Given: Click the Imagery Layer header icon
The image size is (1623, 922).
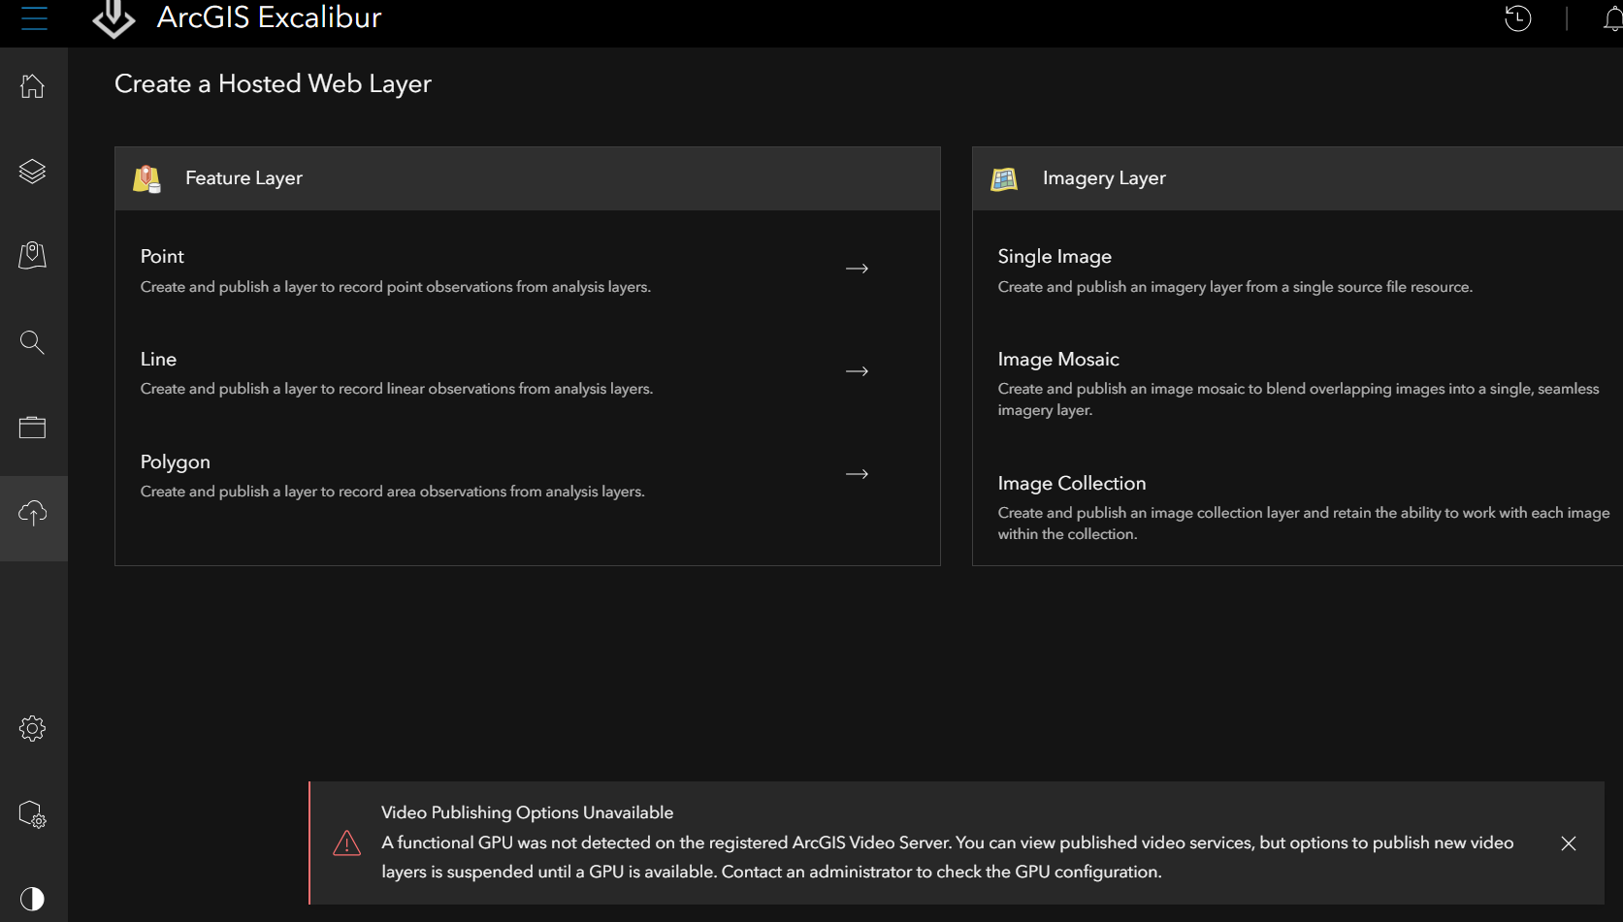Looking at the screenshot, I should [x=1004, y=178].
